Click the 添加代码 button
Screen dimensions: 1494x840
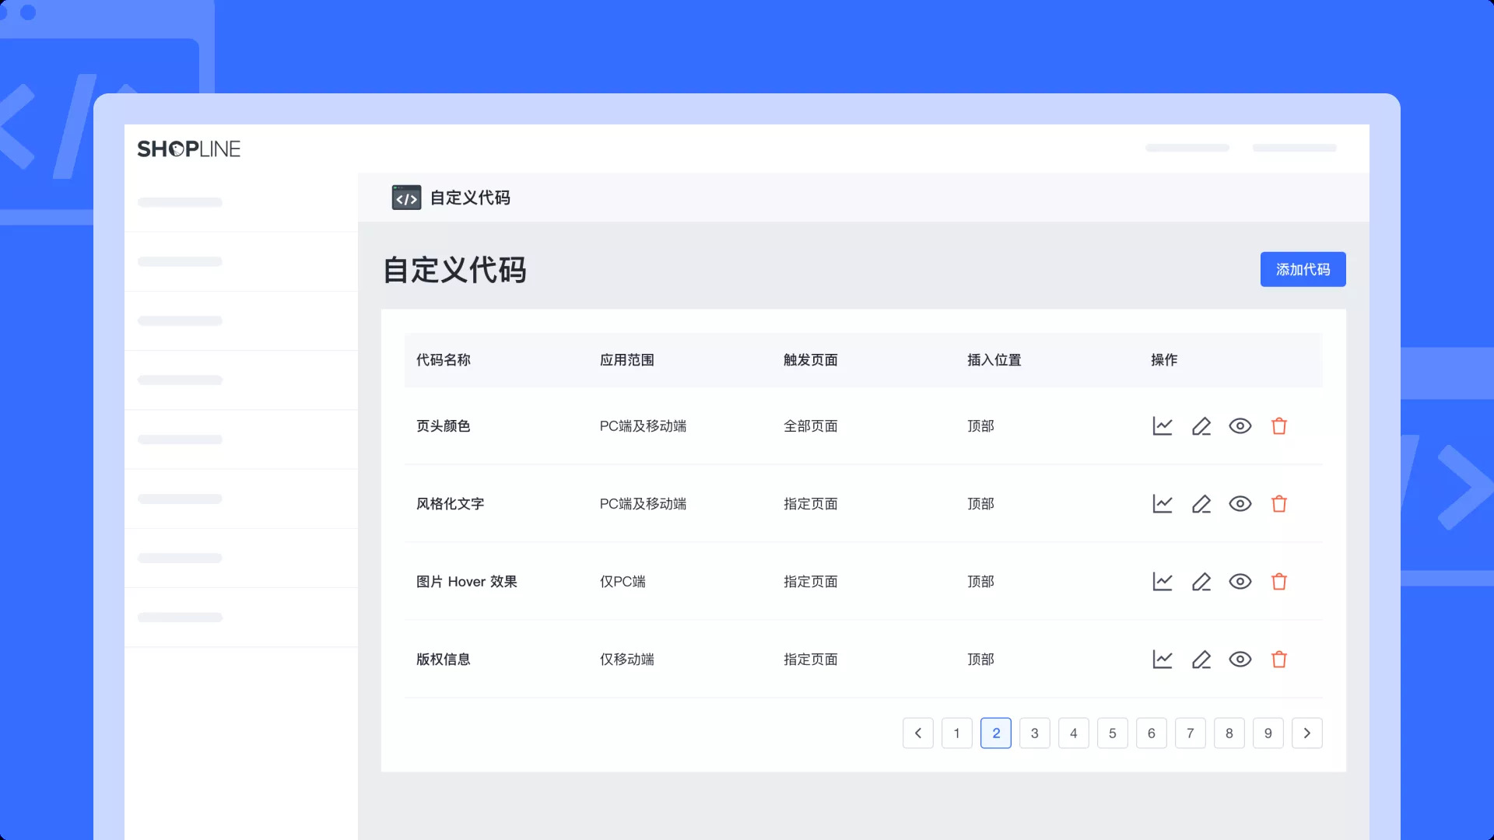coord(1303,269)
